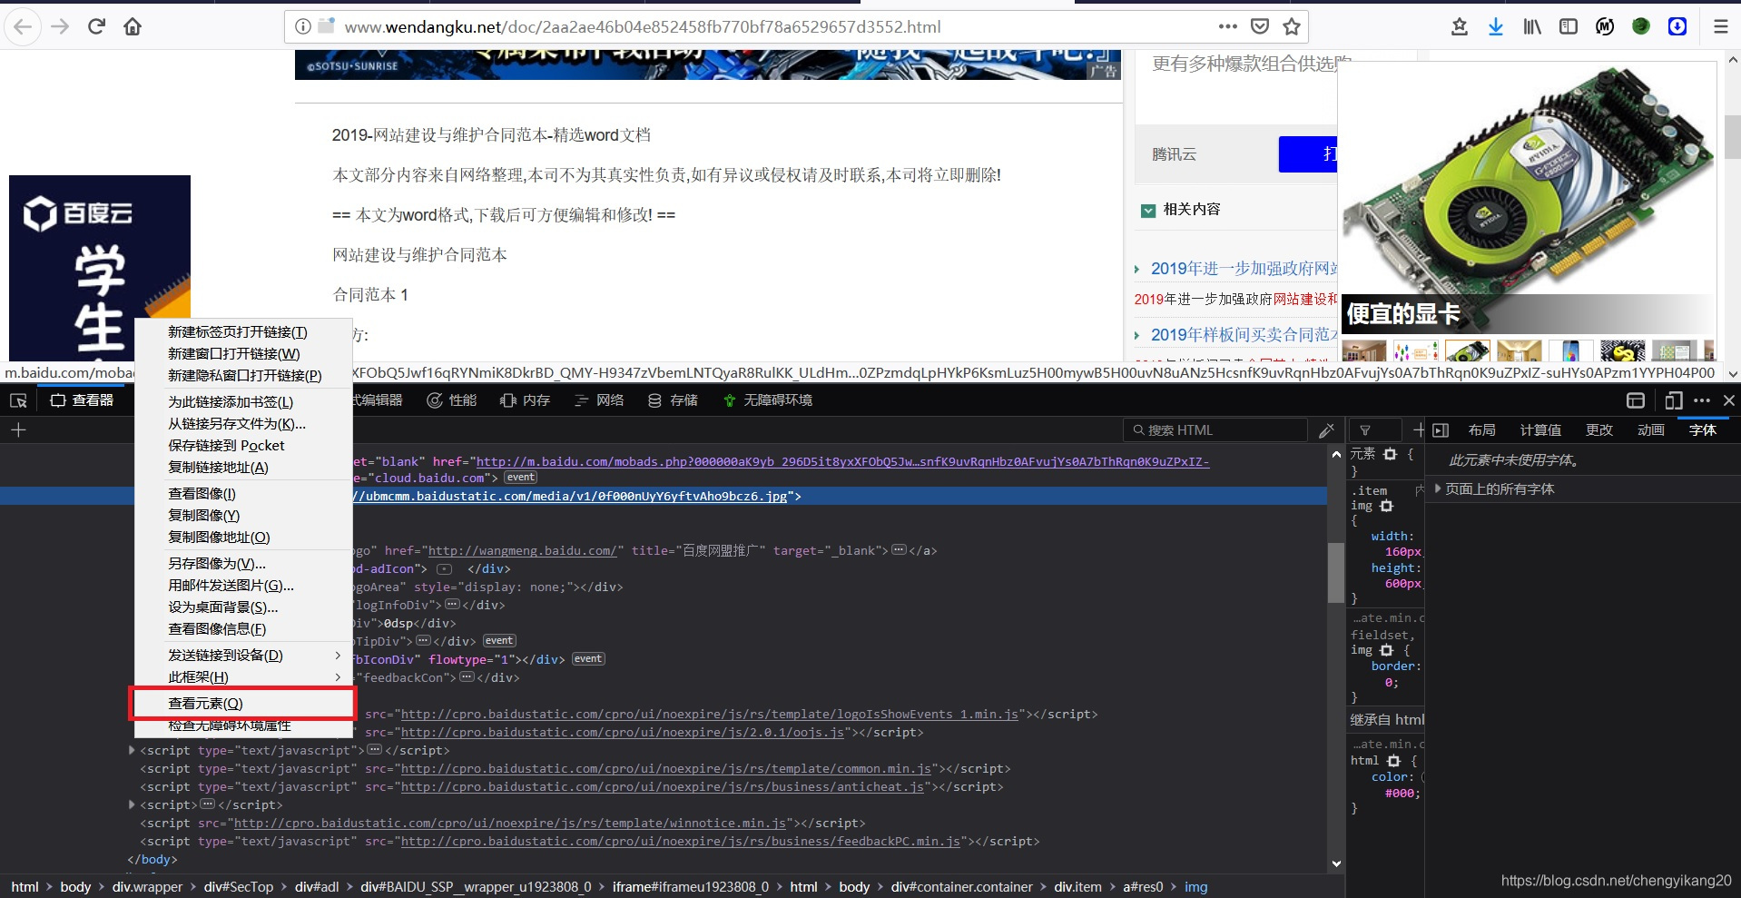The width and height of the screenshot is (1741, 898).
Task: Go forward to the next page
Action: (x=60, y=27)
